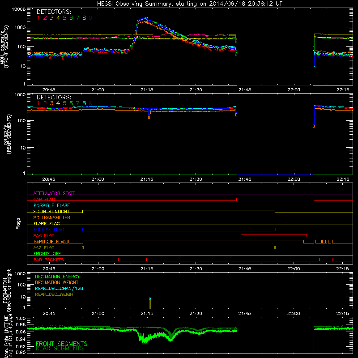Select the SC_IN_SUNLIGHT flag label
The width and height of the screenshot is (358, 358).
[51, 211]
